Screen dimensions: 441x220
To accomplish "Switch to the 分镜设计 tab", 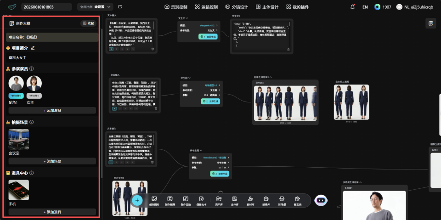I will [x=237, y=7].
